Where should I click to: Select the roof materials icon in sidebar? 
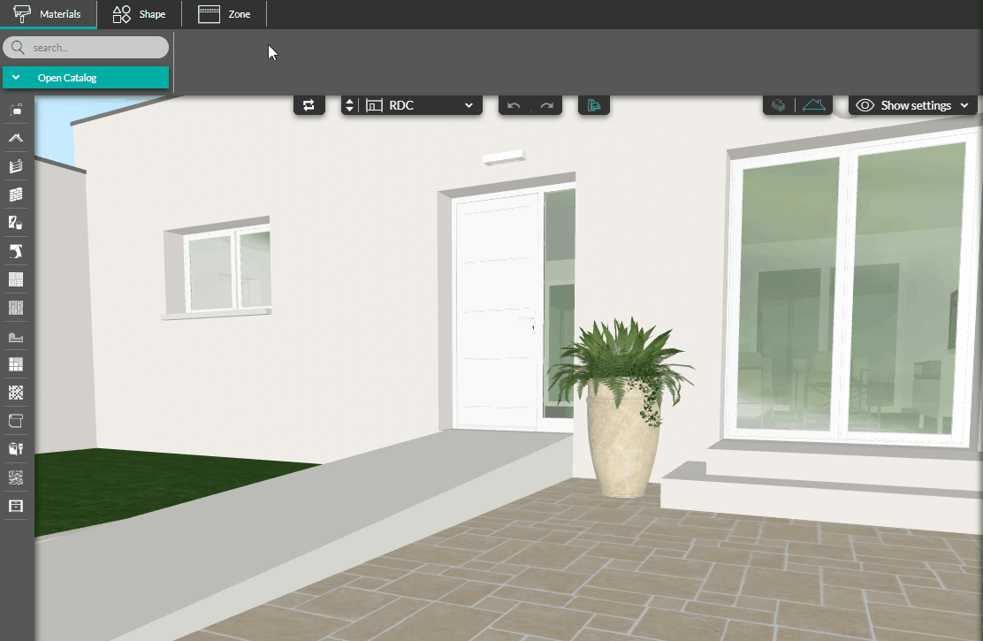coord(16,138)
